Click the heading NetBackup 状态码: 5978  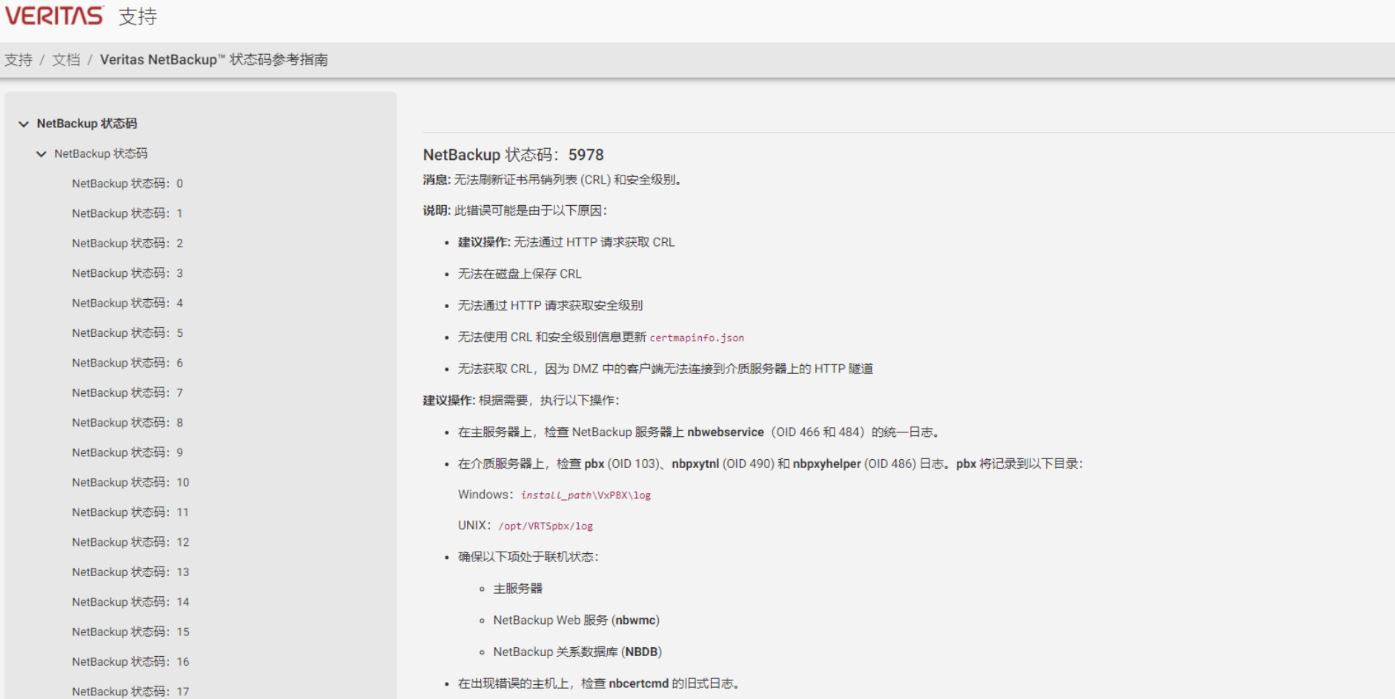pos(514,155)
